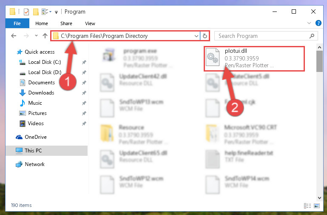Unpin Documents from Quick access
Image resolution: width=327 pixels, height=215 pixels.
click(x=84, y=83)
